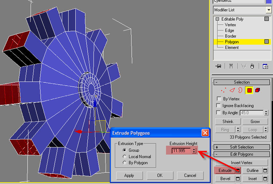Viewport: 273px width, 184px height.
Task: Expand the Soft Selection rollout
Action: coord(217,147)
